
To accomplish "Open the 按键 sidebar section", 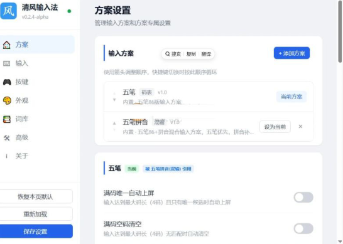I will [37, 82].
